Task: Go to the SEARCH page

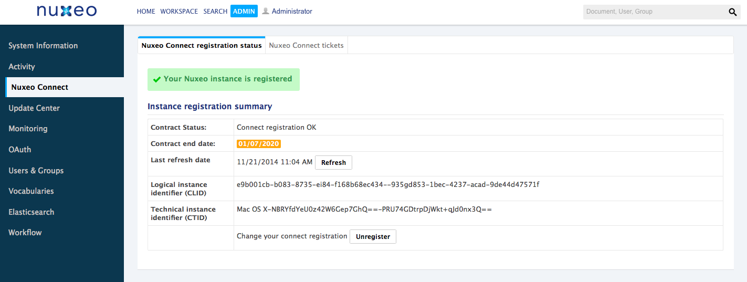Action: pos(215,11)
